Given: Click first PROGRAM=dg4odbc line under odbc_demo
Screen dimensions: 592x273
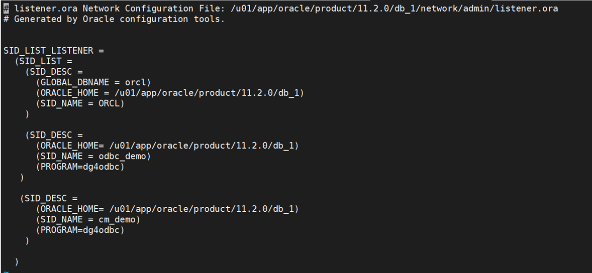Looking at the screenshot, I should point(80,167).
